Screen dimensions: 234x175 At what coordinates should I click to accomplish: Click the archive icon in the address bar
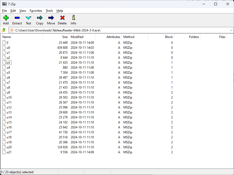tap(12, 30)
